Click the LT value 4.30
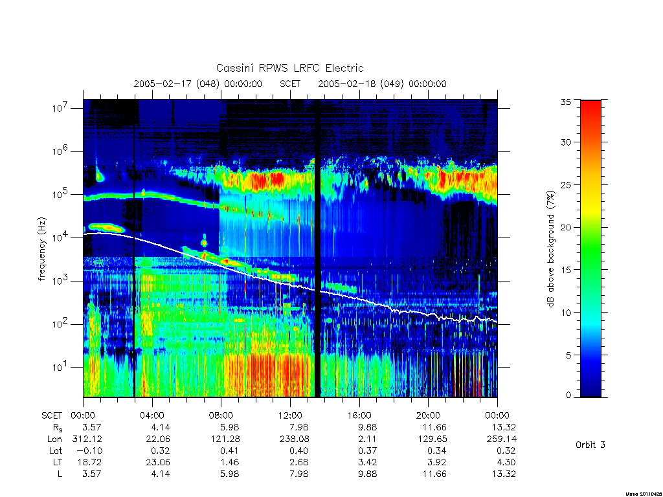 506,462
